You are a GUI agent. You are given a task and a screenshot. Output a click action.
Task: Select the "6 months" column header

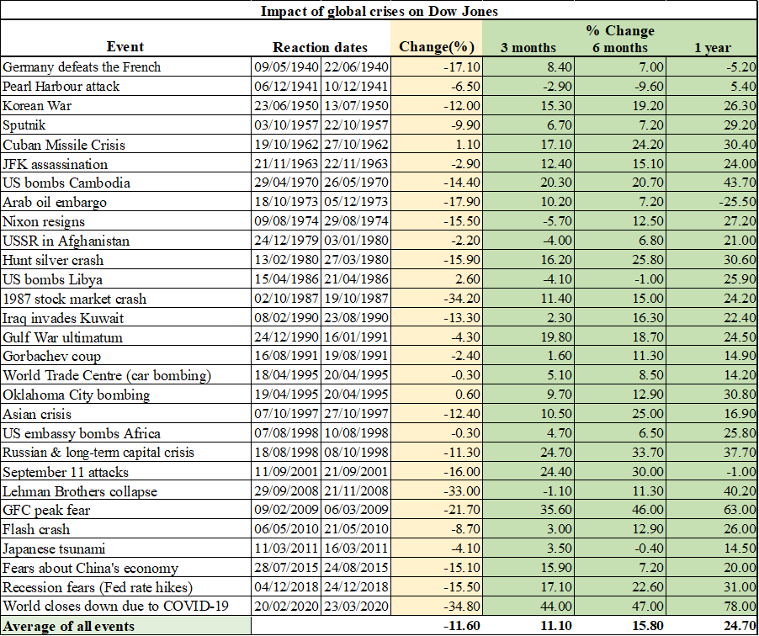[620, 47]
